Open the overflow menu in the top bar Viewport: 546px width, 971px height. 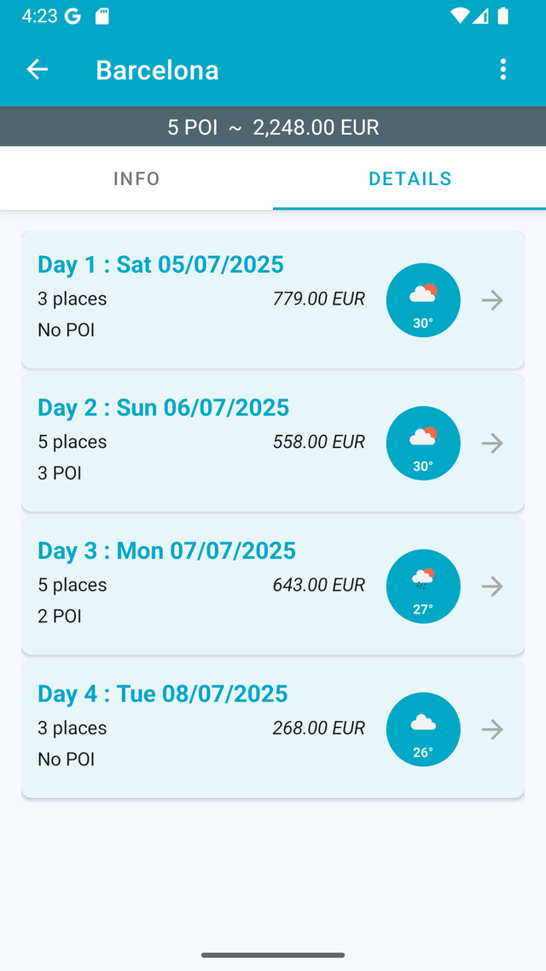click(503, 69)
